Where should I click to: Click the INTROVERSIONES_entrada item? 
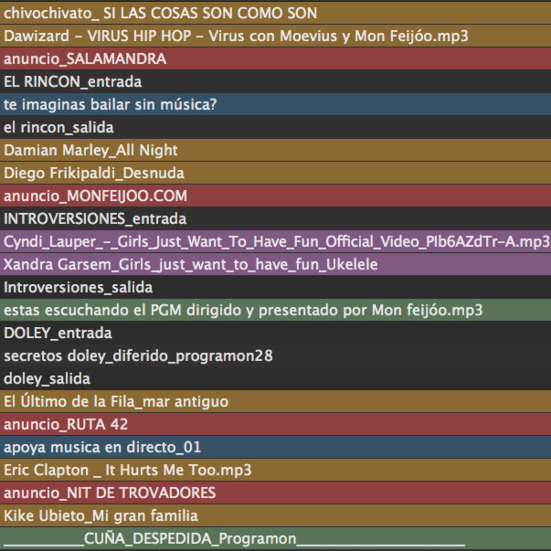95,218
